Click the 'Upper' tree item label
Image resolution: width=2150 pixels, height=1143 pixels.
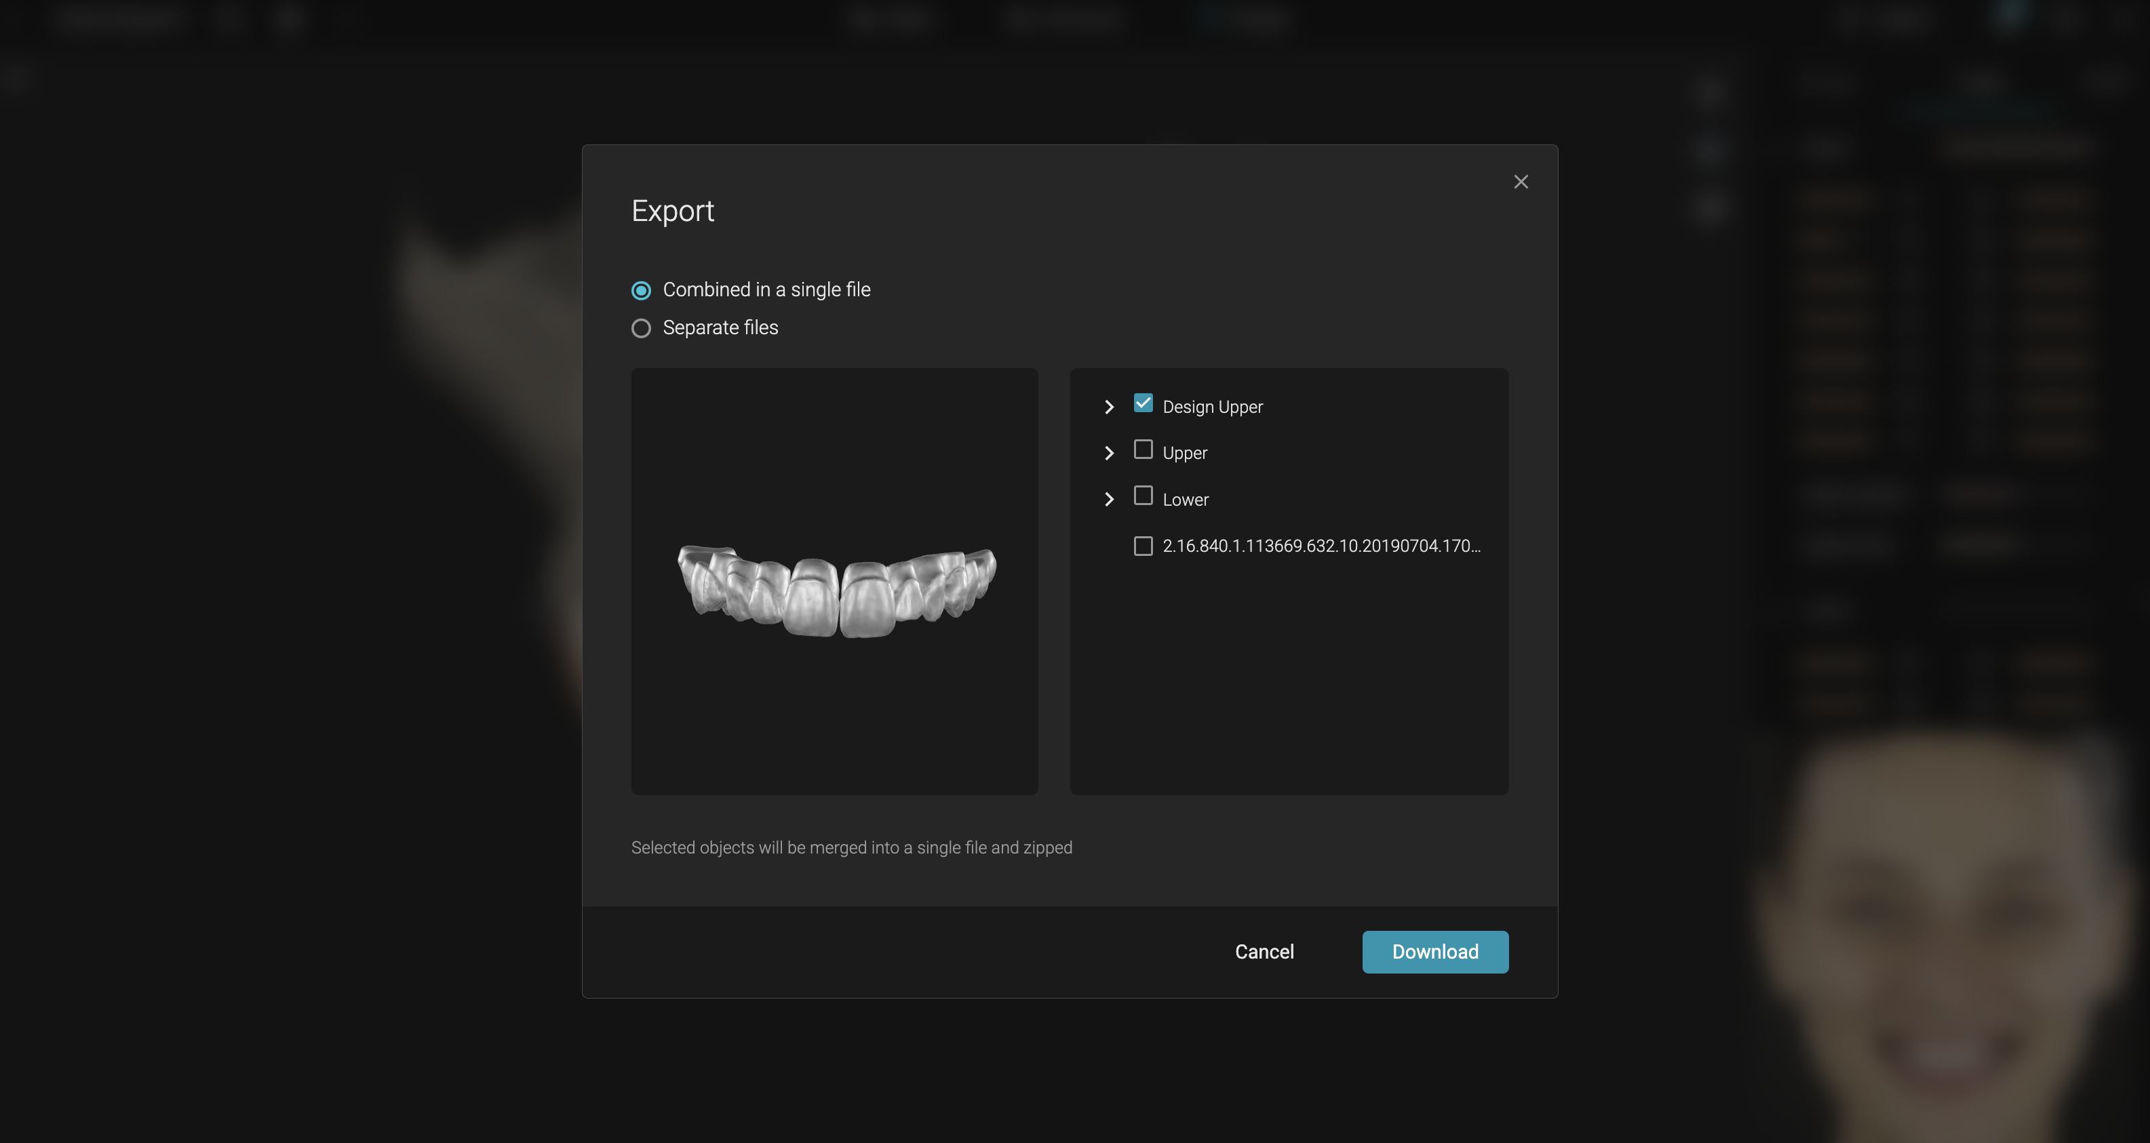[x=1184, y=453]
